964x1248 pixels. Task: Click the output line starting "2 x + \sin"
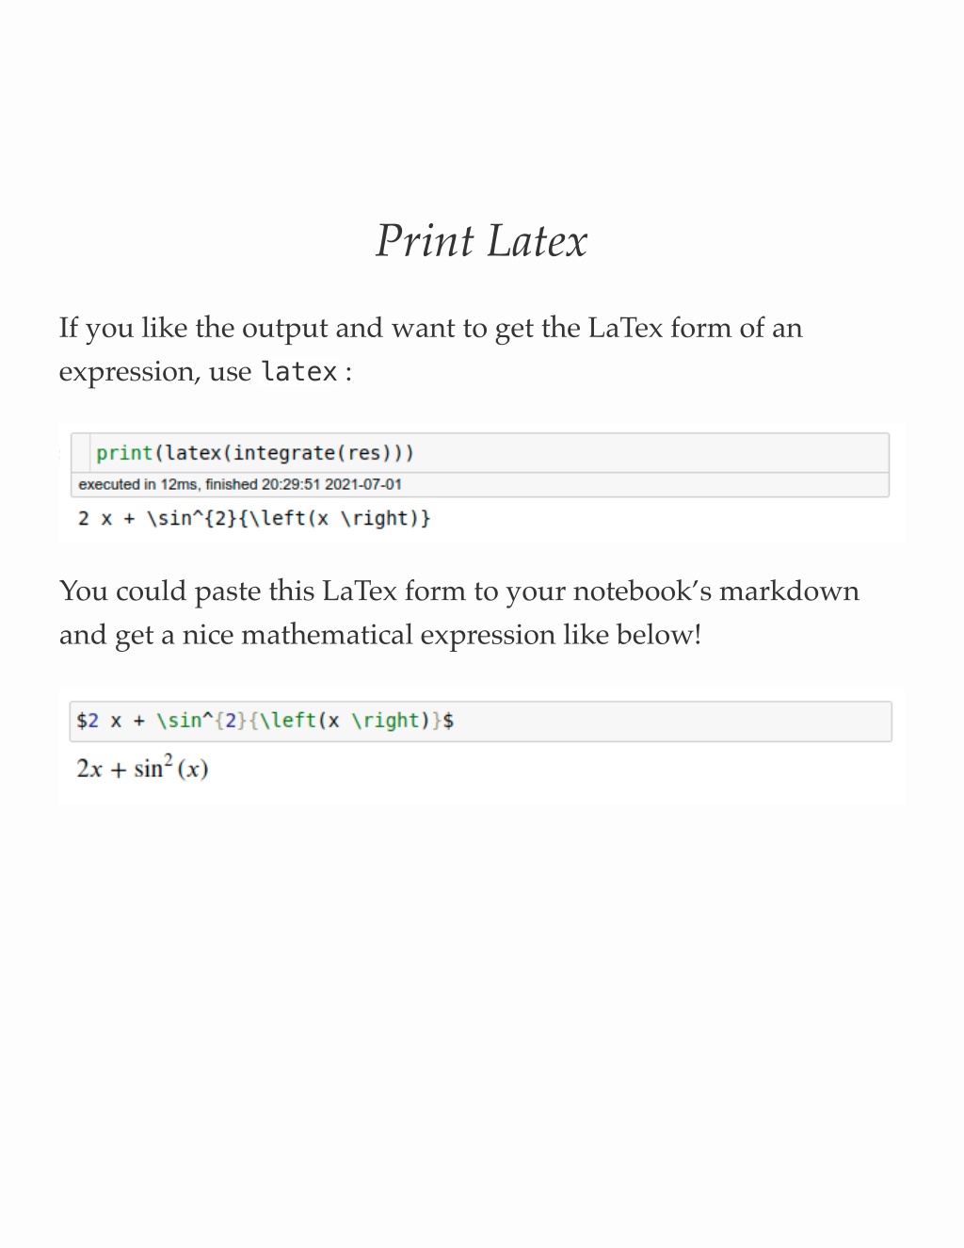click(x=254, y=518)
